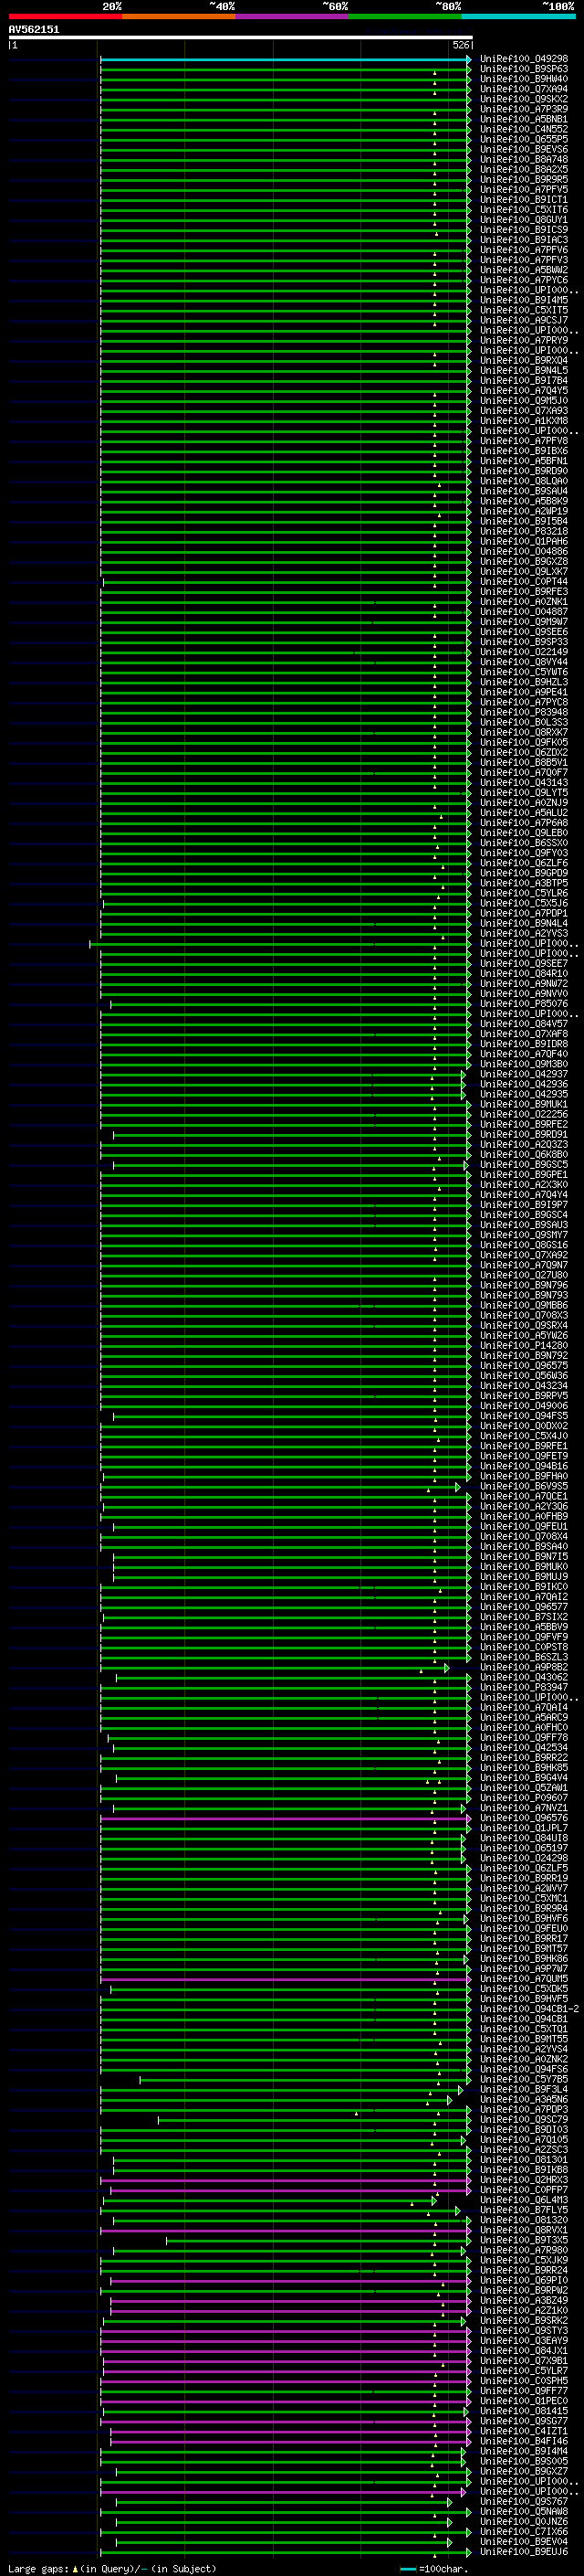Screen dimensions: 584x2576
Task: Select the label UniRef100_Q84JX1
Action: pos(524,2350)
